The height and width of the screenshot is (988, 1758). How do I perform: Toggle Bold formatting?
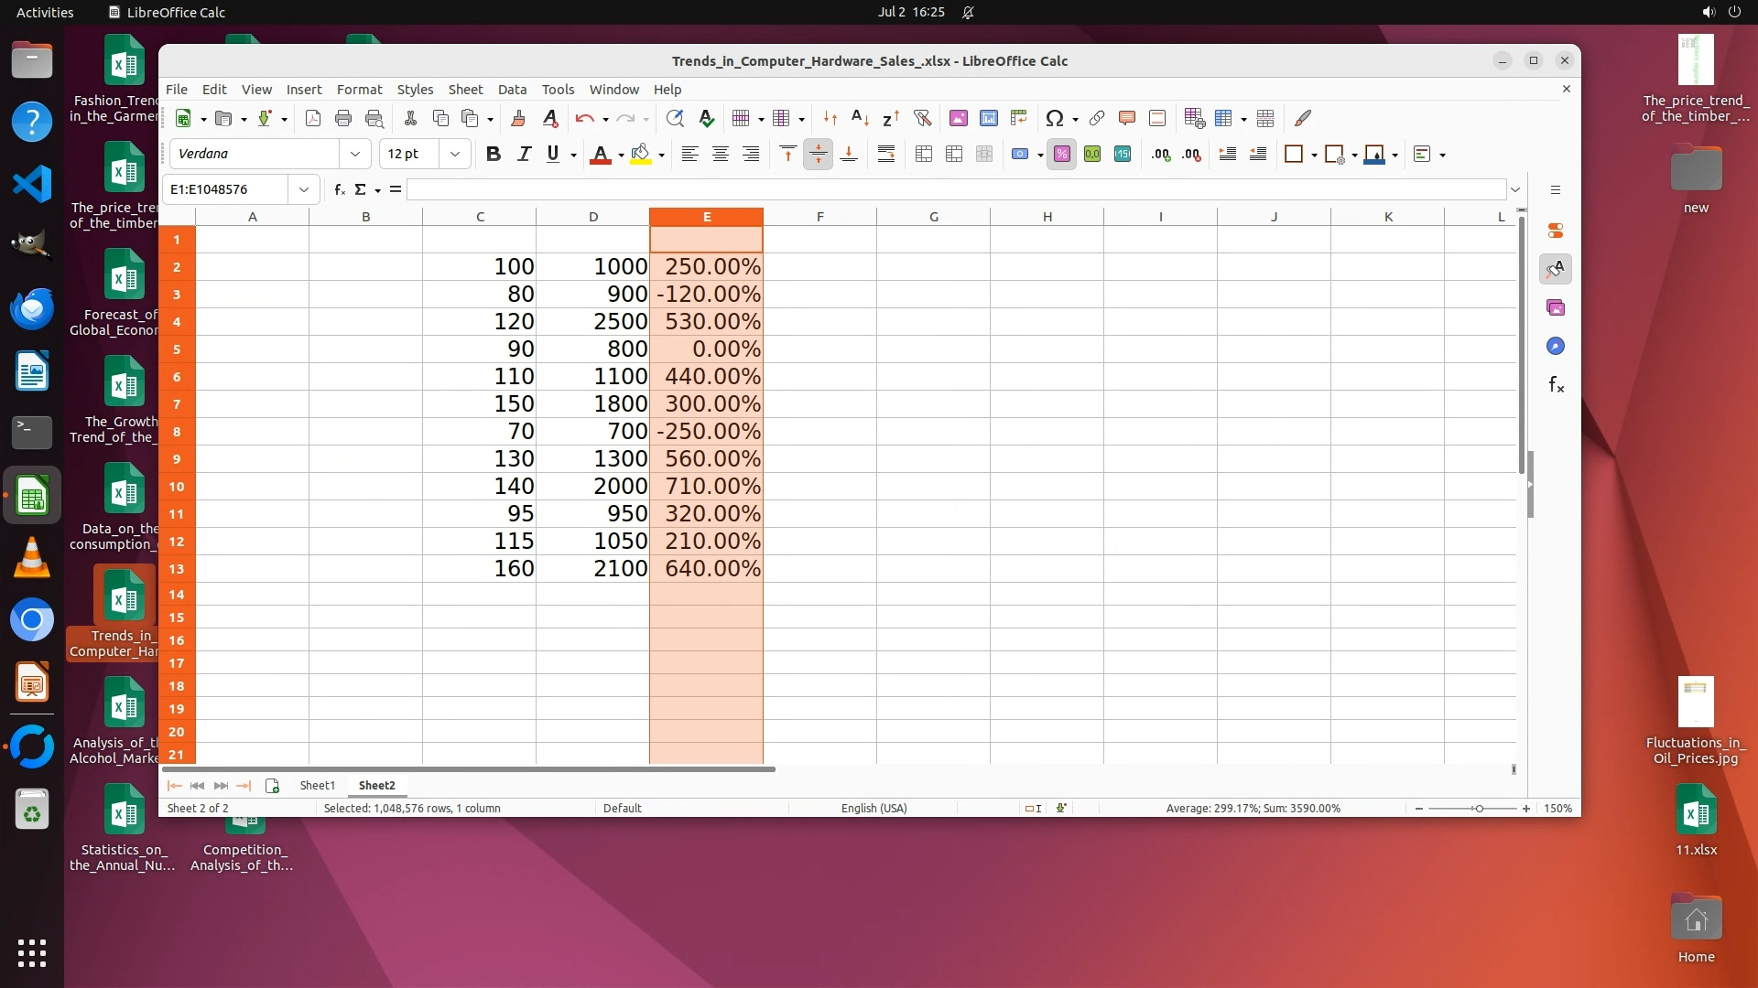[x=494, y=154]
